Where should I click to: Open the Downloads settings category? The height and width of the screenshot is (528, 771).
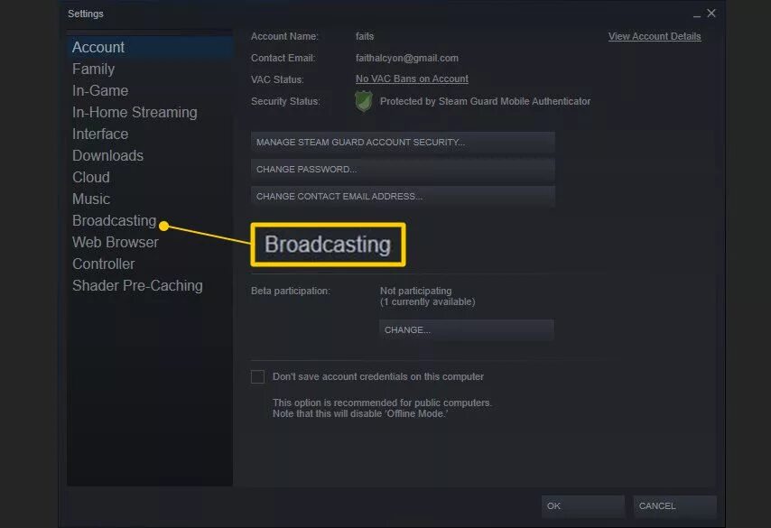pyautogui.click(x=107, y=155)
